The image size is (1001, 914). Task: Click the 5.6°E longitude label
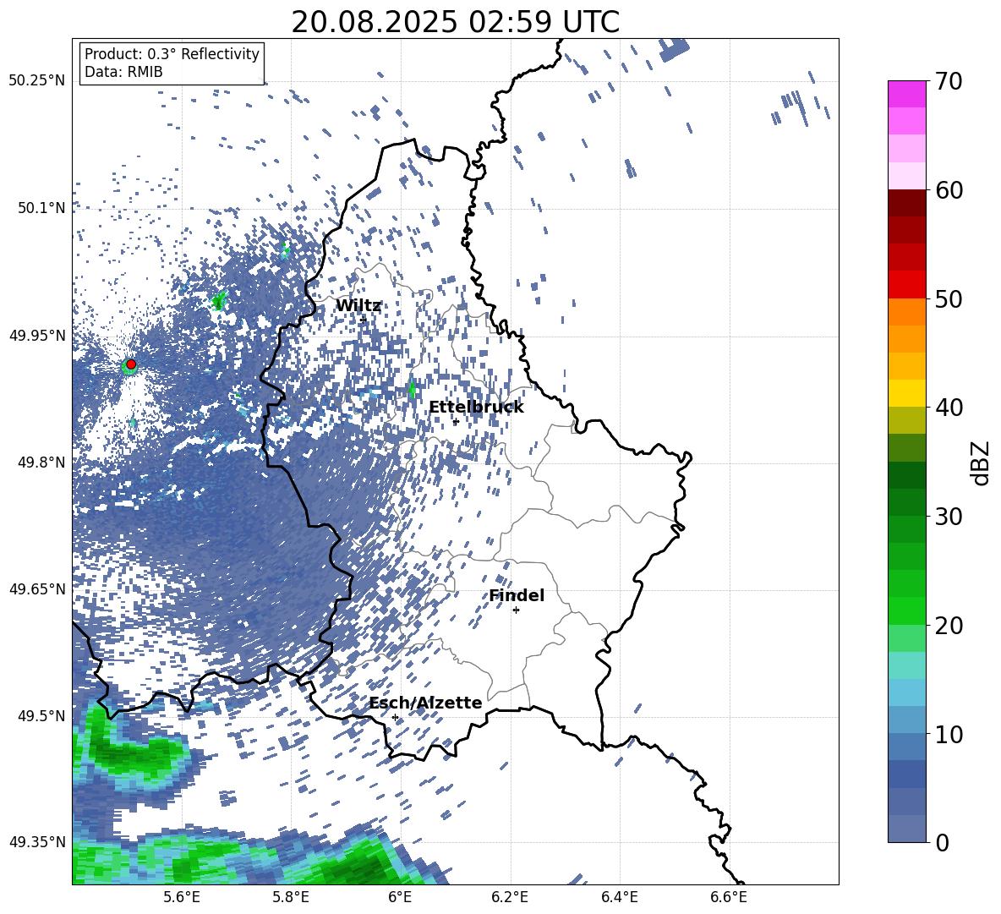[182, 897]
